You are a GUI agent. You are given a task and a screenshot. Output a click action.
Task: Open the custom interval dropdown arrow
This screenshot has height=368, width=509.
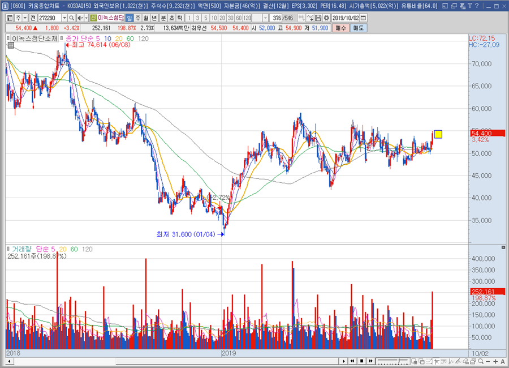point(265,18)
